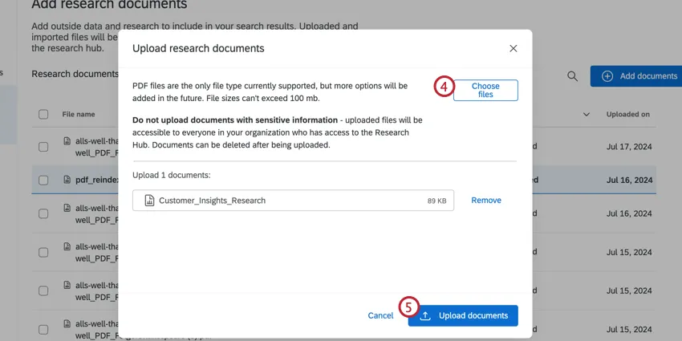The width and height of the screenshot is (682, 341).
Task: Click the PDF icon beside Customer_Insights_Research
Action: pos(149,201)
